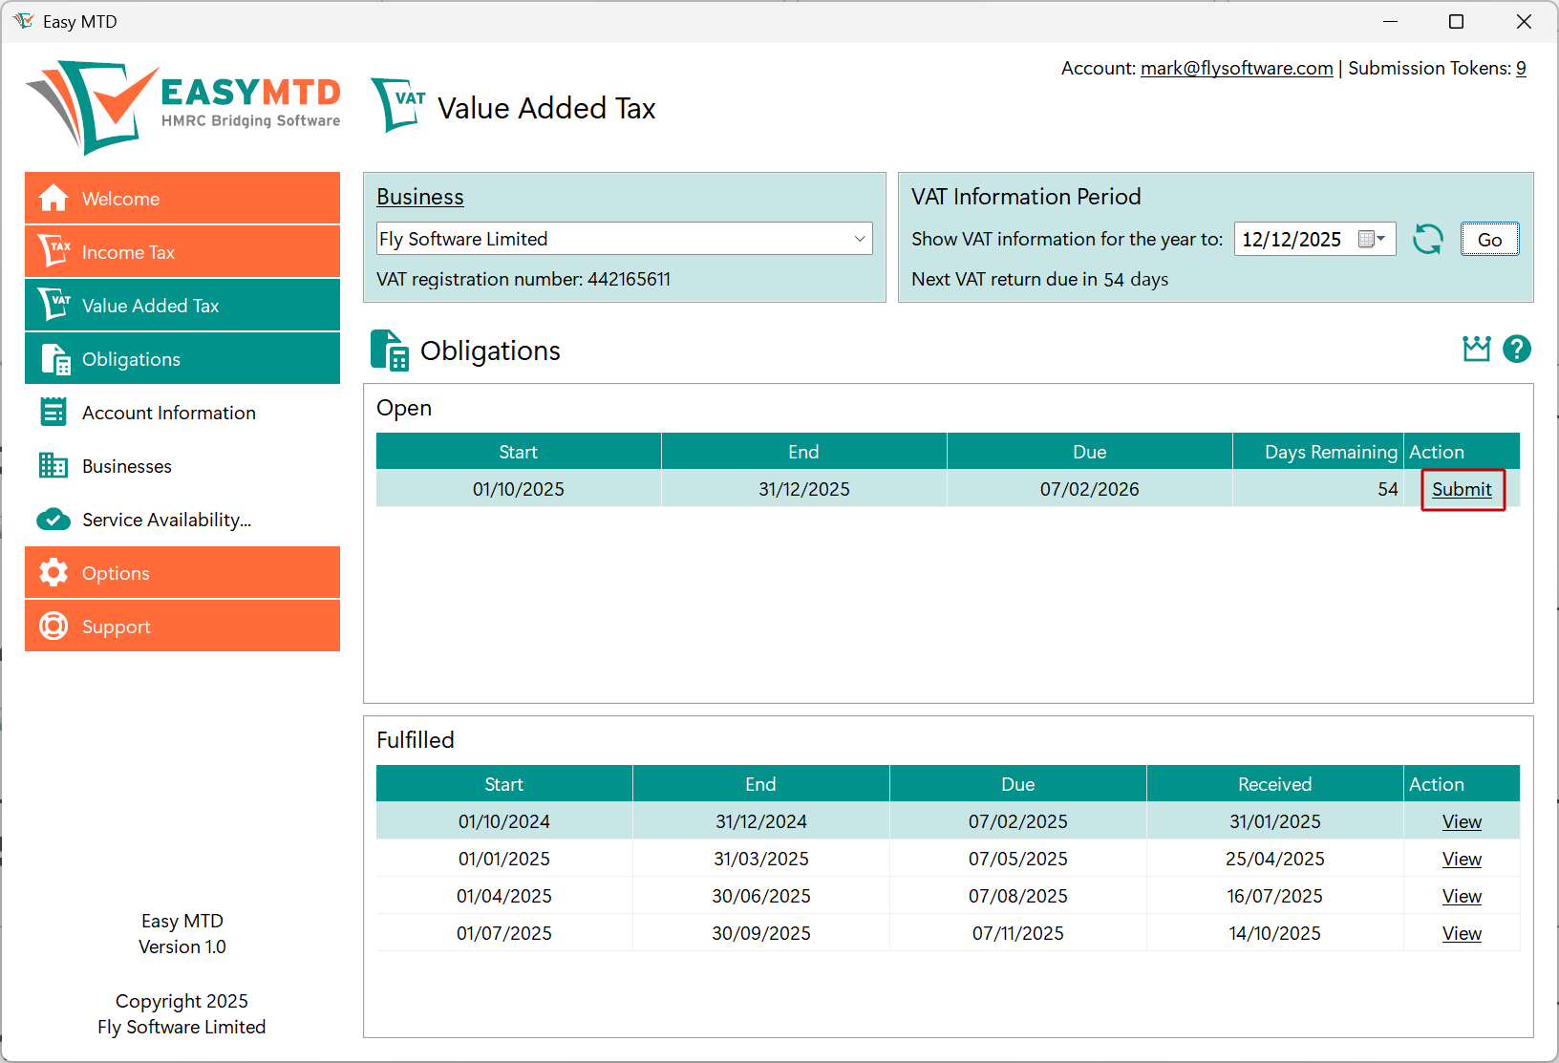Screen dimensions: 1559x1063
Task: Submit the open VAT return
Action: coord(1462,489)
